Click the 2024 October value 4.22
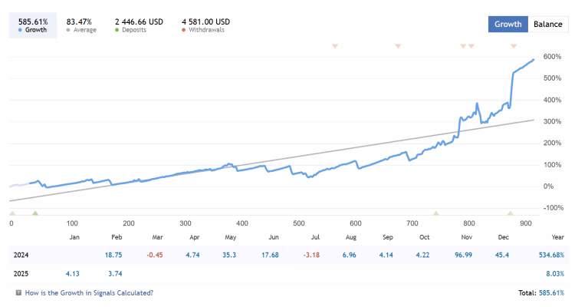This screenshot has height=307, width=575. coord(422,256)
